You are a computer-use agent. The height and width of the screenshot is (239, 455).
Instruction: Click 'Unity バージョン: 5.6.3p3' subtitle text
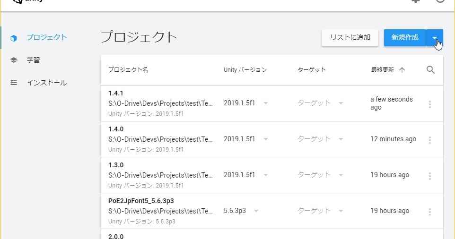[x=142, y=222]
